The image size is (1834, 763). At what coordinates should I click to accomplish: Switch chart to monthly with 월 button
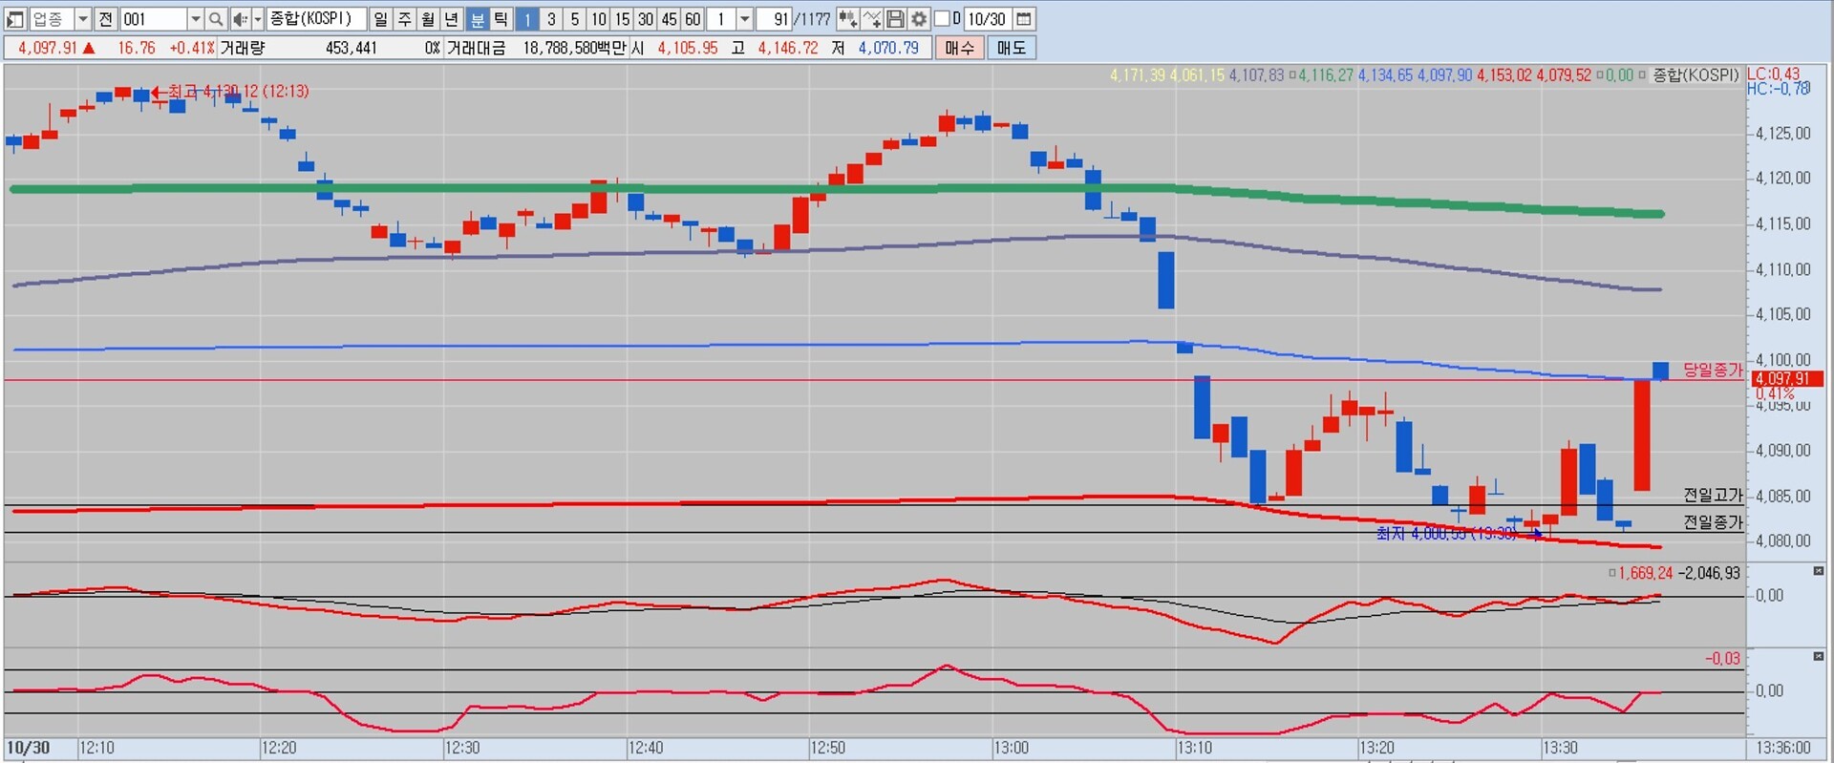coord(428,19)
